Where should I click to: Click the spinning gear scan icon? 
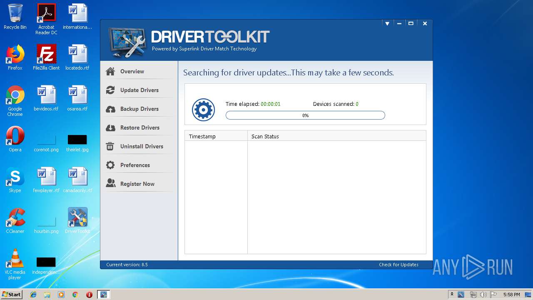(x=203, y=110)
